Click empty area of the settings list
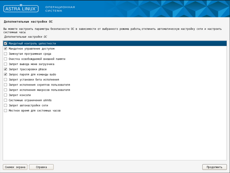The height and width of the screenshot is (173, 230). pyautogui.click(x=115, y=137)
